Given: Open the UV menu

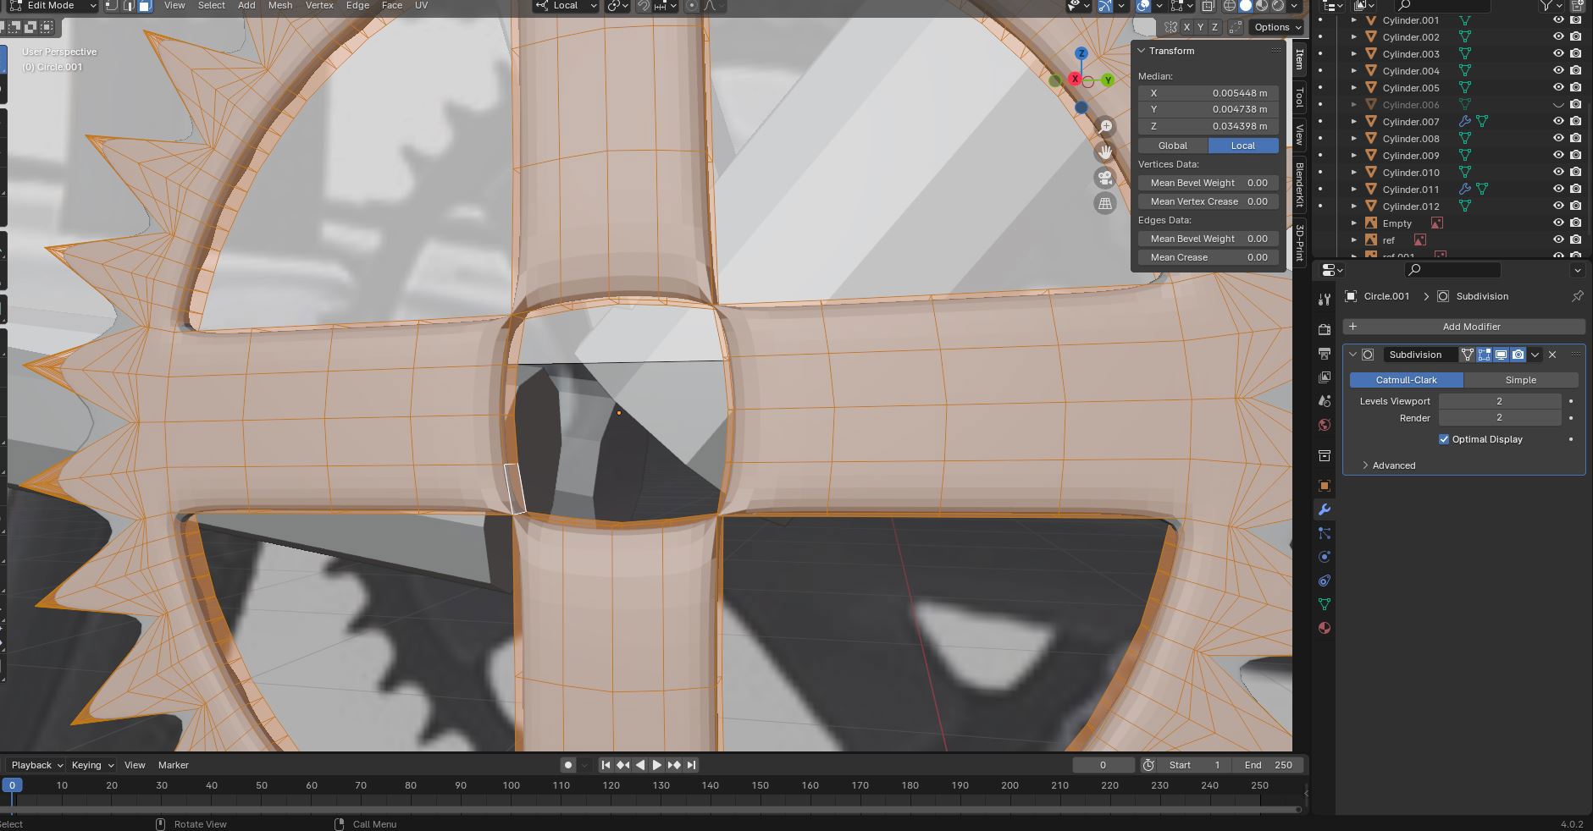Looking at the screenshot, I should [x=421, y=5].
